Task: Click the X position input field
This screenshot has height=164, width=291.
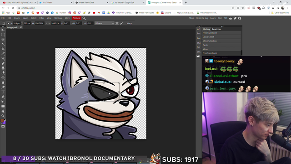Action: tap(16, 23)
